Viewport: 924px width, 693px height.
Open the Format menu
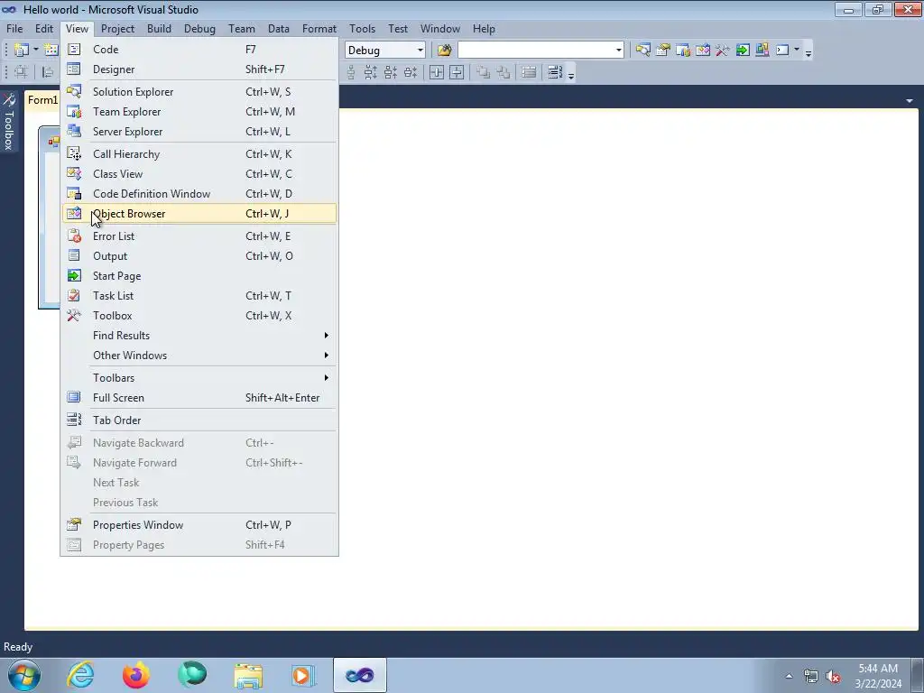[319, 29]
